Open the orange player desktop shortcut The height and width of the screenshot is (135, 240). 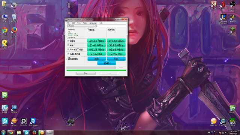pyautogui.click(x=14, y=122)
